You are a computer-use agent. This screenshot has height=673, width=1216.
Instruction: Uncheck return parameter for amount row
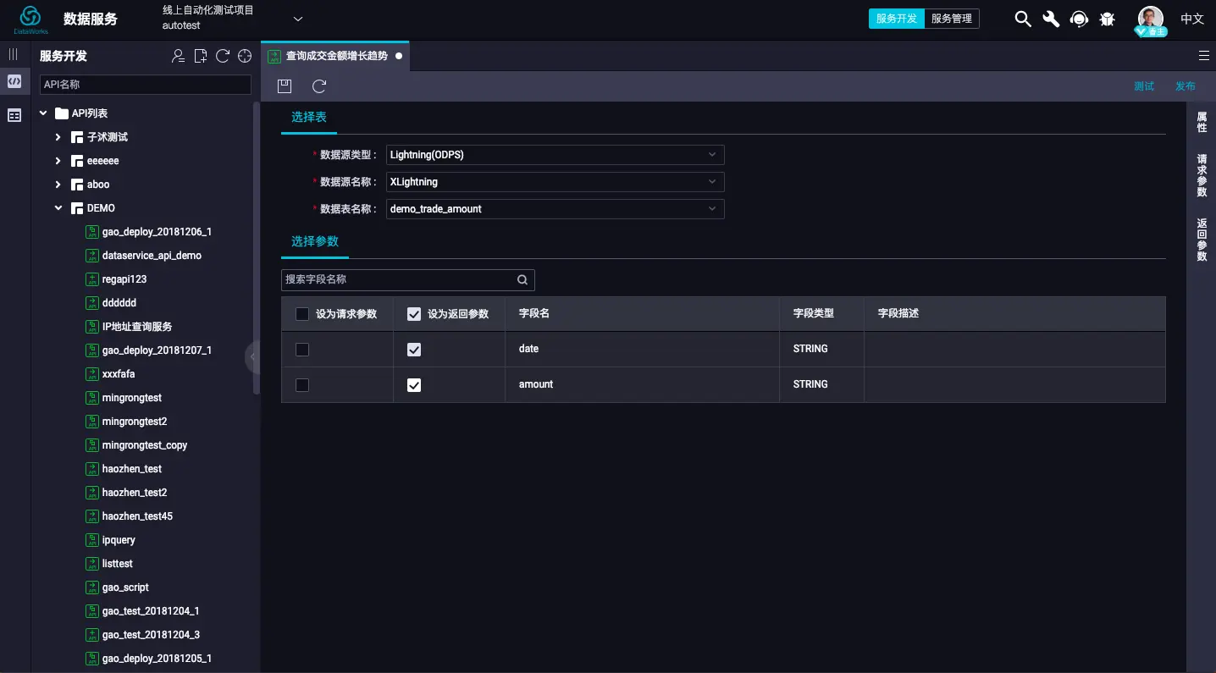[x=414, y=385]
